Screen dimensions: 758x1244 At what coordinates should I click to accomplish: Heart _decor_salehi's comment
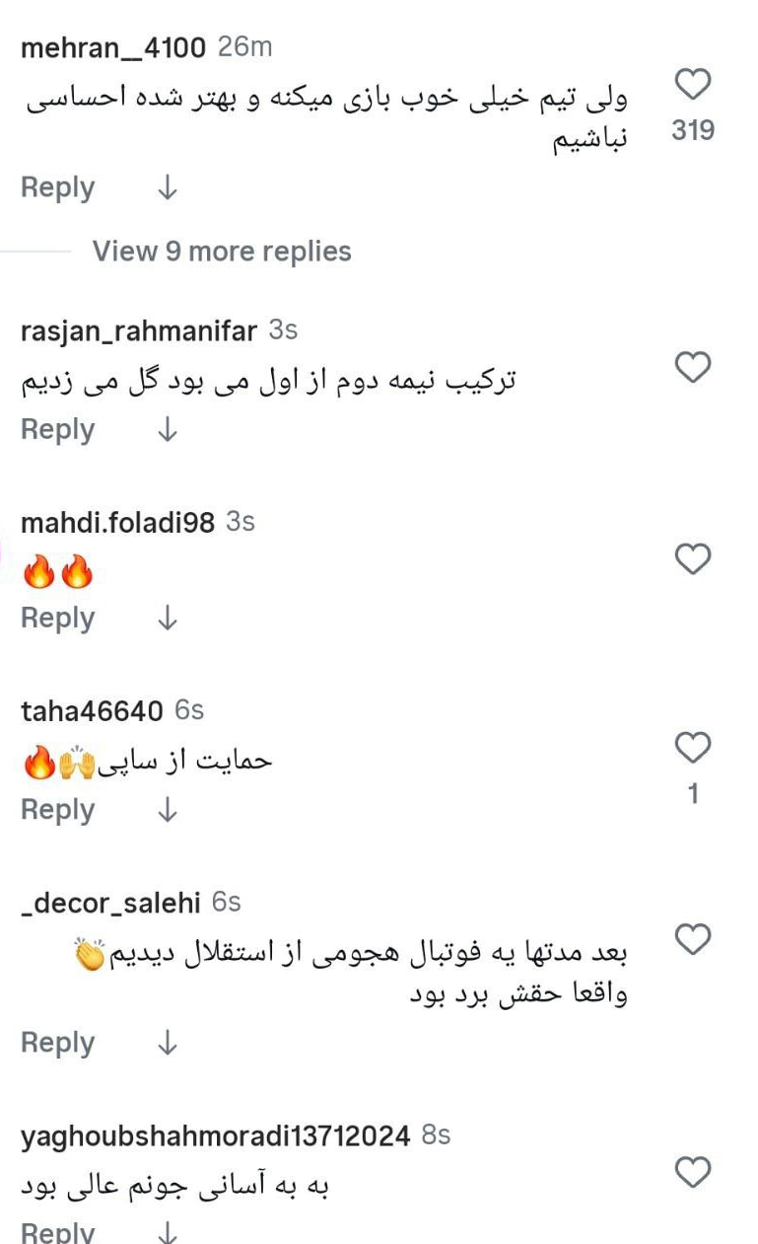(x=693, y=939)
